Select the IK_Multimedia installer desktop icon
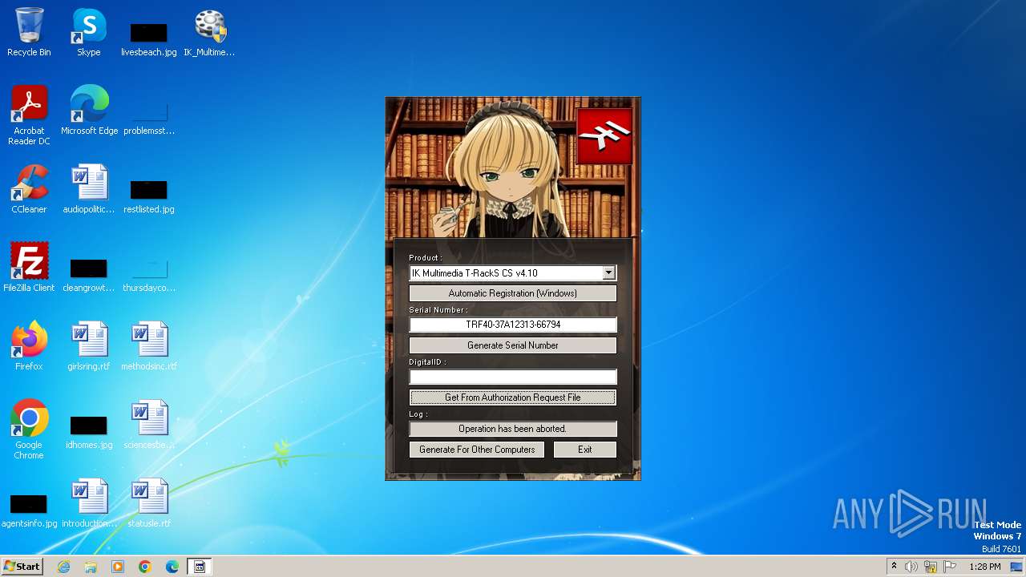The height and width of the screenshot is (577, 1026). click(209, 33)
